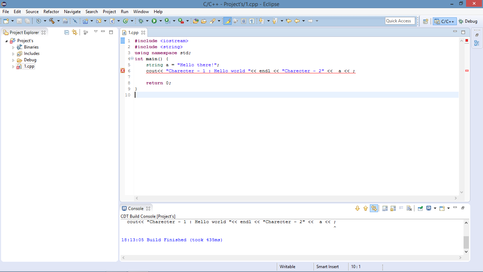Click the Copy Build Log icon
The width and height of the screenshot is (483, 272).
click(385, 208)
